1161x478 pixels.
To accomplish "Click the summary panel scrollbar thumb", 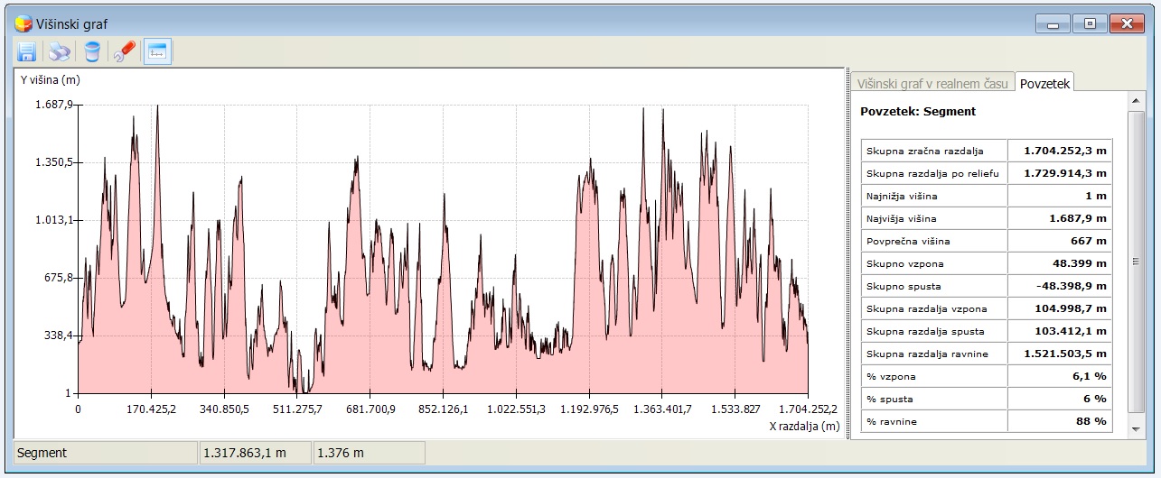I will point(1137,262).
